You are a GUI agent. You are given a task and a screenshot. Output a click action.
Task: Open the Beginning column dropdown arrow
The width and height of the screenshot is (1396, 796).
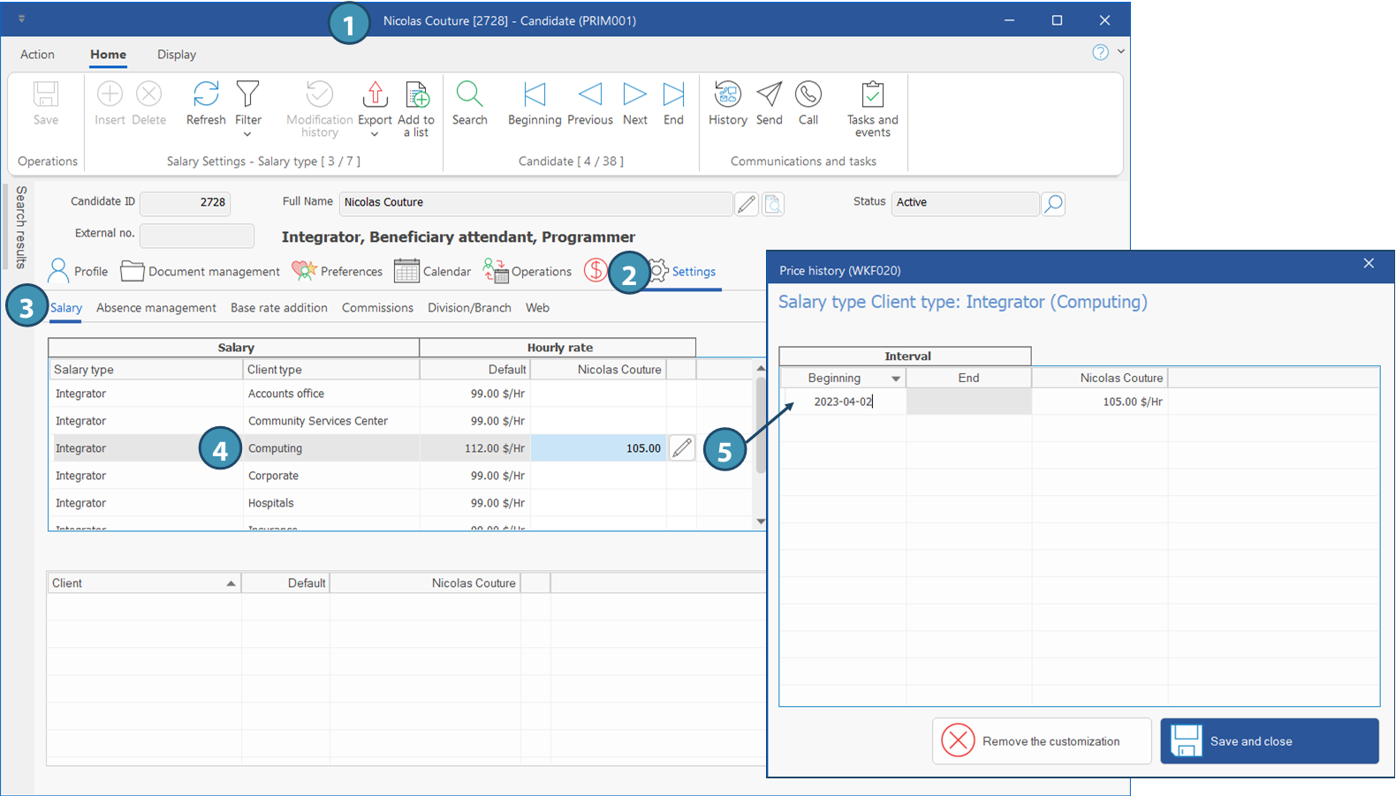click(895, 379)
